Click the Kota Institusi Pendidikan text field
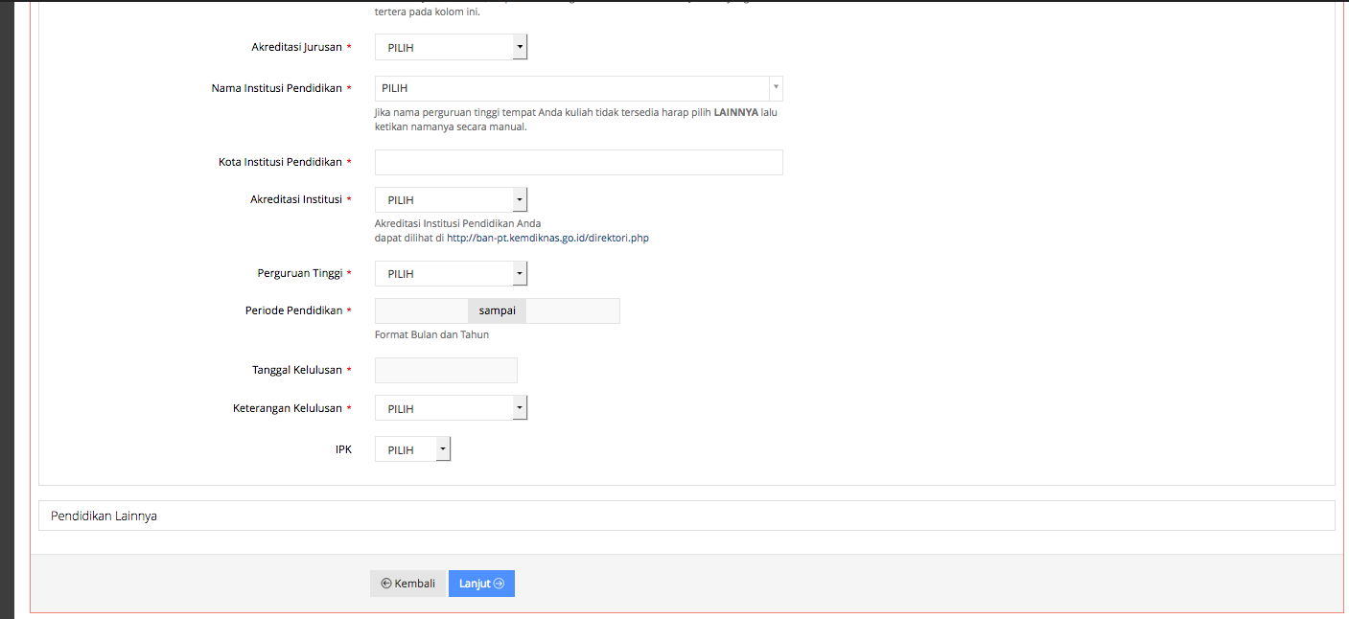Screen dimensions: 1349x619 578,162
